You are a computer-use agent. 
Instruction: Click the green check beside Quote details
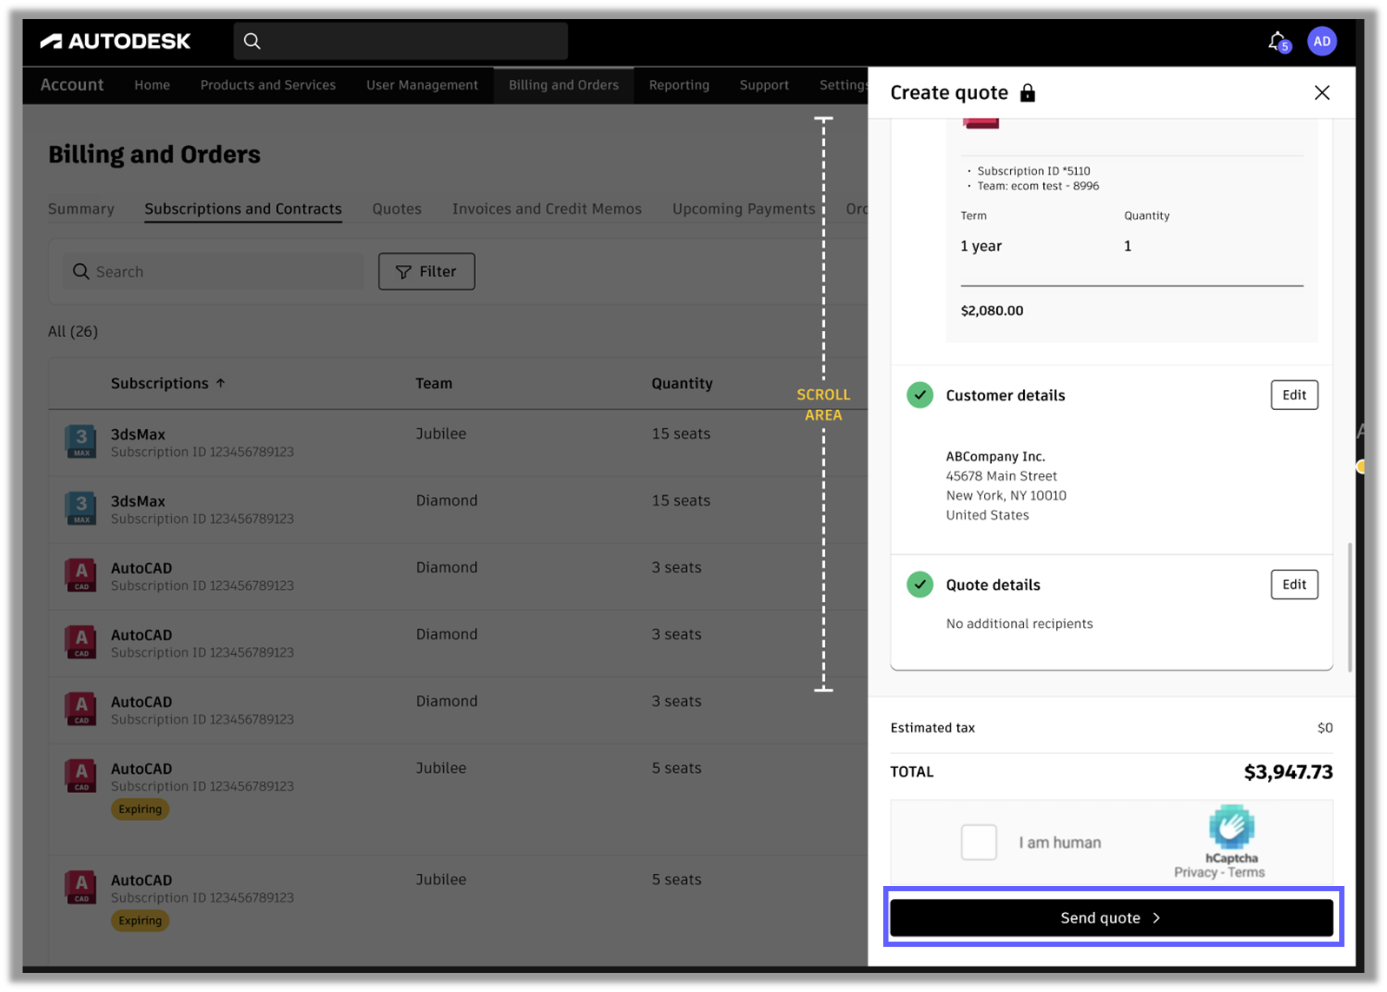(x=920, y=585)
